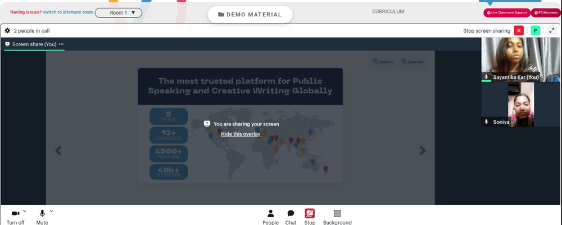
Task: Expand camera options chevron
Action: click(25, 211)
